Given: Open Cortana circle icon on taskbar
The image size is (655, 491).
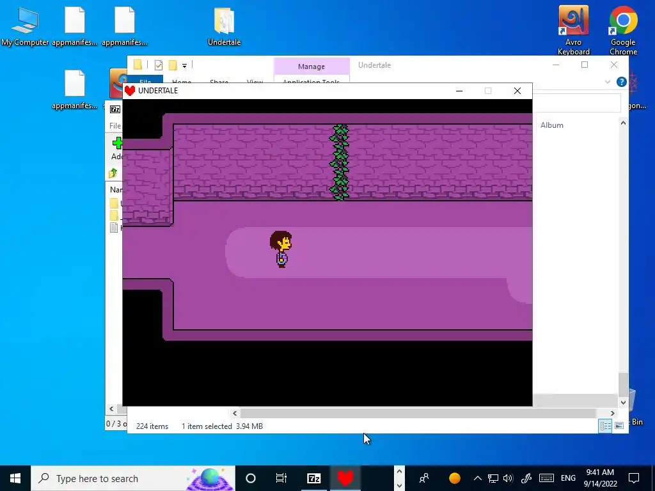Looking at the screenshot, I should pos(251,478).
